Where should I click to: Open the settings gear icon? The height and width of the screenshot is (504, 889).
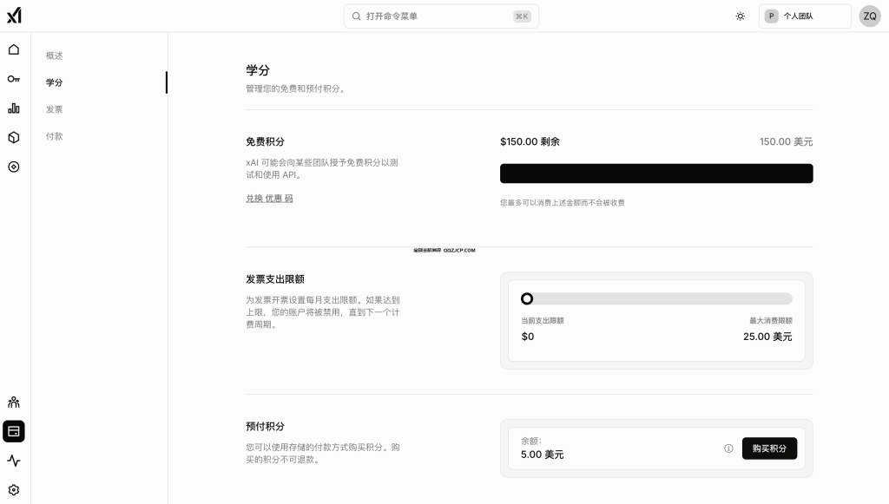(13, 488)
